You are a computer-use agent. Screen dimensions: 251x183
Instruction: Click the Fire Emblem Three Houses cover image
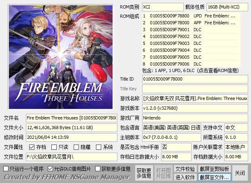[61, 57]
